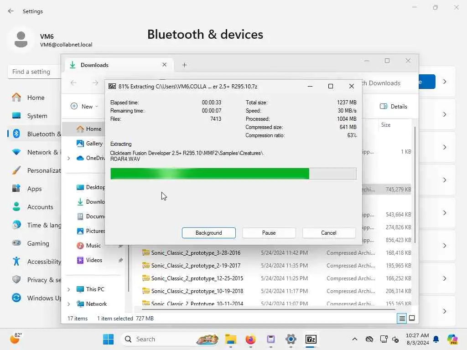Expand the Network tree node
The width and height of the screenshot is (467, 350).
pos(69,304)
